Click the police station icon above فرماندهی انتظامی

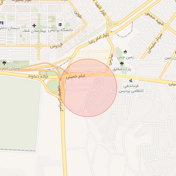click(x=131, y=81)
